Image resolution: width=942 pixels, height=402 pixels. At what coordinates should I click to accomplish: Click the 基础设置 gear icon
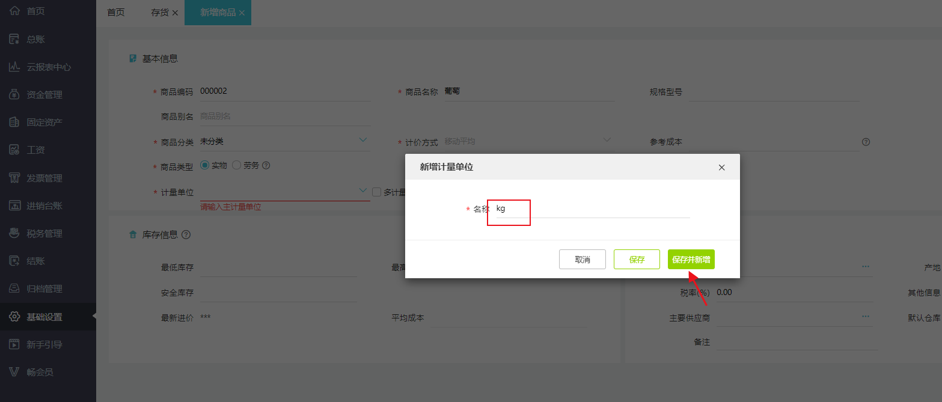[15, 317]
